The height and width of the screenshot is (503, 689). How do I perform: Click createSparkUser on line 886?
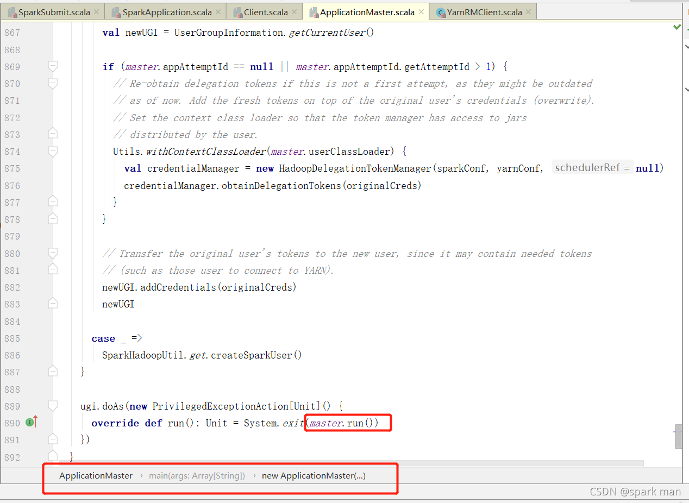(252, 355)
